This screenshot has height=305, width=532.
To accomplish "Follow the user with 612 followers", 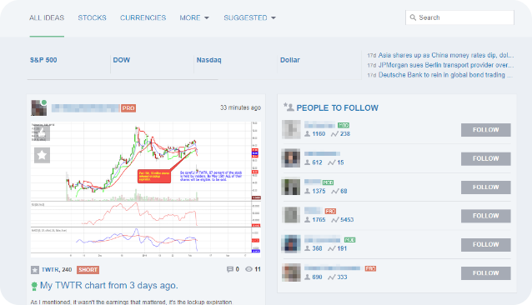I will coord(485,158).
